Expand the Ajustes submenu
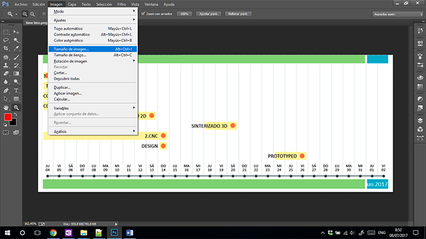426x239 pixels. pos(93,20)
